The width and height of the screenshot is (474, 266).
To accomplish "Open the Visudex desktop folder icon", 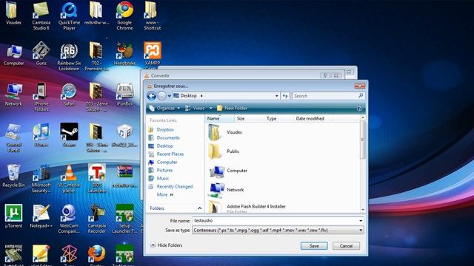I will point(13,13).
